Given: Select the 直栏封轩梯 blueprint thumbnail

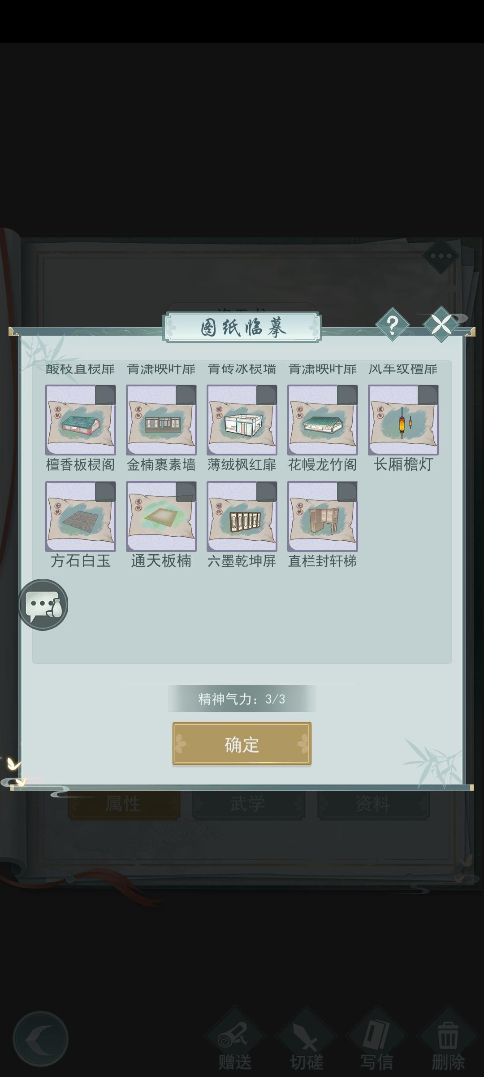Looking at the screenshot, I should (323, 517).
